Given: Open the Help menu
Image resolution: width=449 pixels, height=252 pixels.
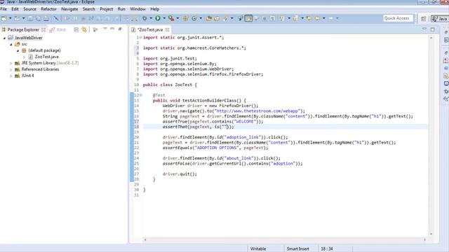Looking at the screenshot, I should (x=154, y=9).
